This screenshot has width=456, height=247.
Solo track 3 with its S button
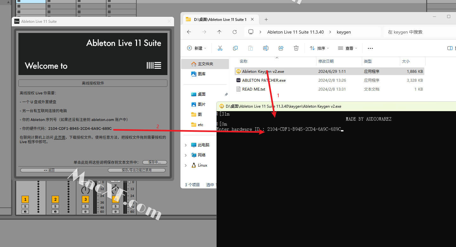(85, 206)
